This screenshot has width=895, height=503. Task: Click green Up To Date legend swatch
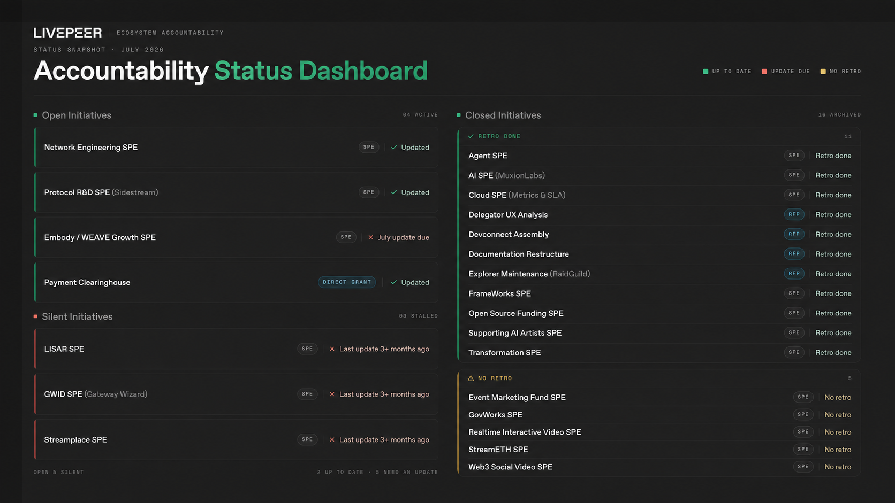coord(706,71)
